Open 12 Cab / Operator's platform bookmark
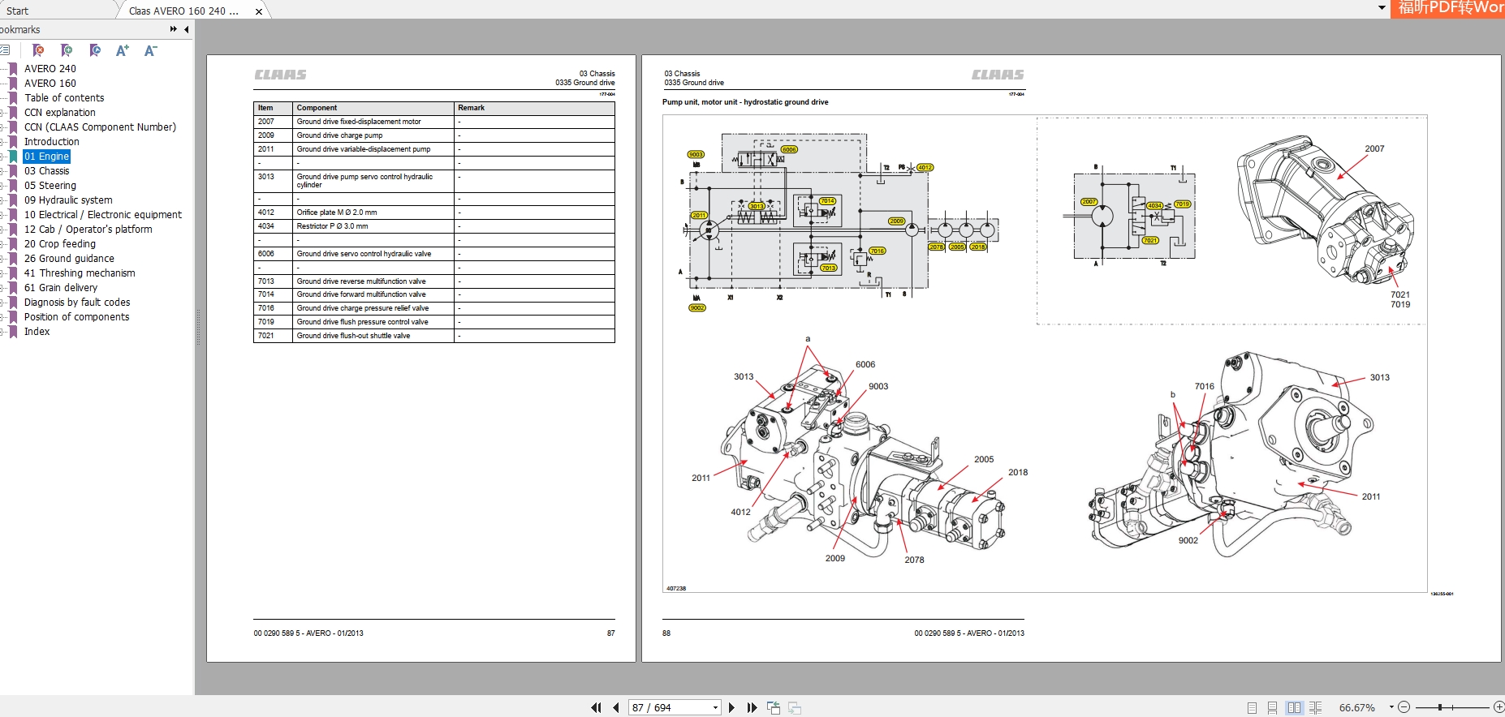1505x717 pixels. 88,230
